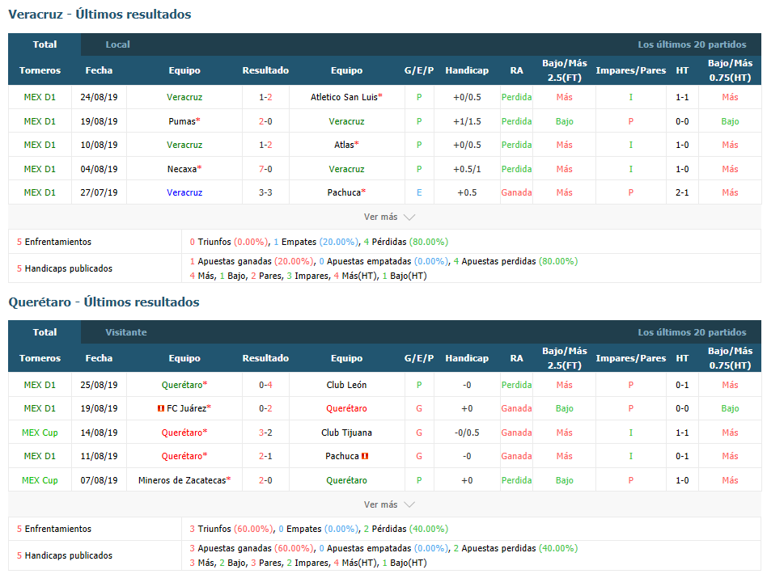Open Club León team link
767x574 pixels.
tap(346, 386)
